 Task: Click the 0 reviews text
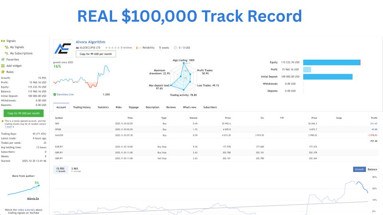click(126, 48)
